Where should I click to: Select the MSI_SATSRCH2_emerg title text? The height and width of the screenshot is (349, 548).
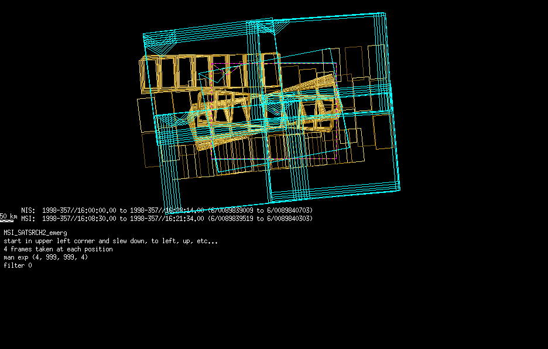[x=35, y=233]
